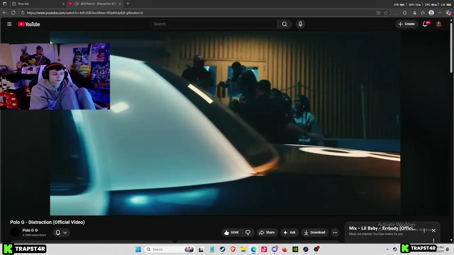This screenshot has width=454, height=255.
Task: Open Polo G channel name link
Action: pyautogui.click(x=28, y=230)
